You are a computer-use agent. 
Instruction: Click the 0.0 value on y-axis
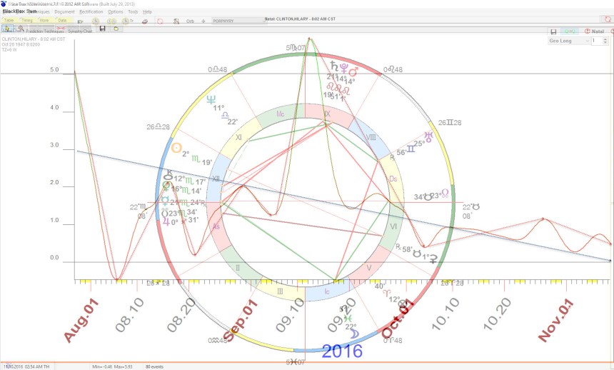54,258
